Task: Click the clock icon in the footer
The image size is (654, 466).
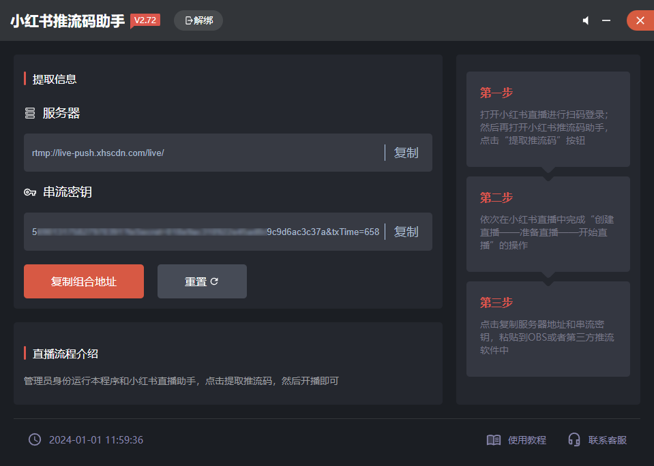Action: (35, 439)
